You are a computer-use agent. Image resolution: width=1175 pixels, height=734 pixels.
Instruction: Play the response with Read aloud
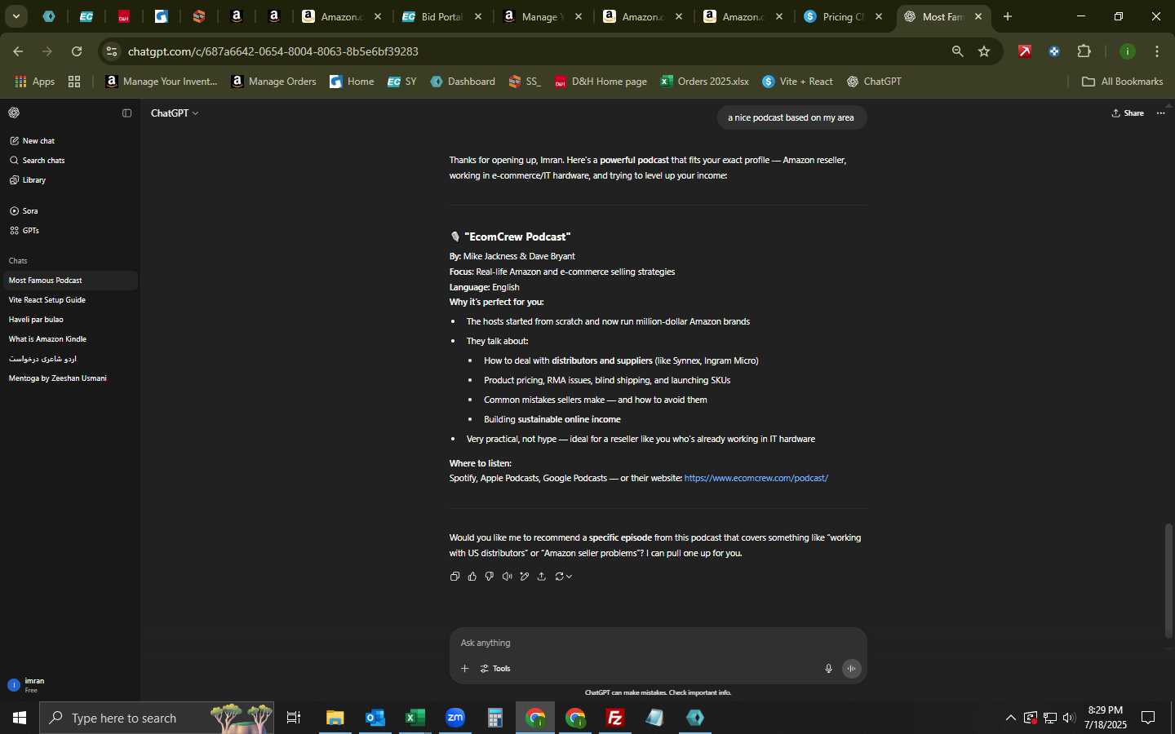507,577
